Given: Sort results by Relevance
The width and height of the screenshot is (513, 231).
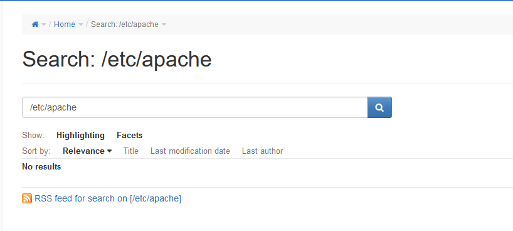Looking at the screenshot, I should tap(83, 151).
